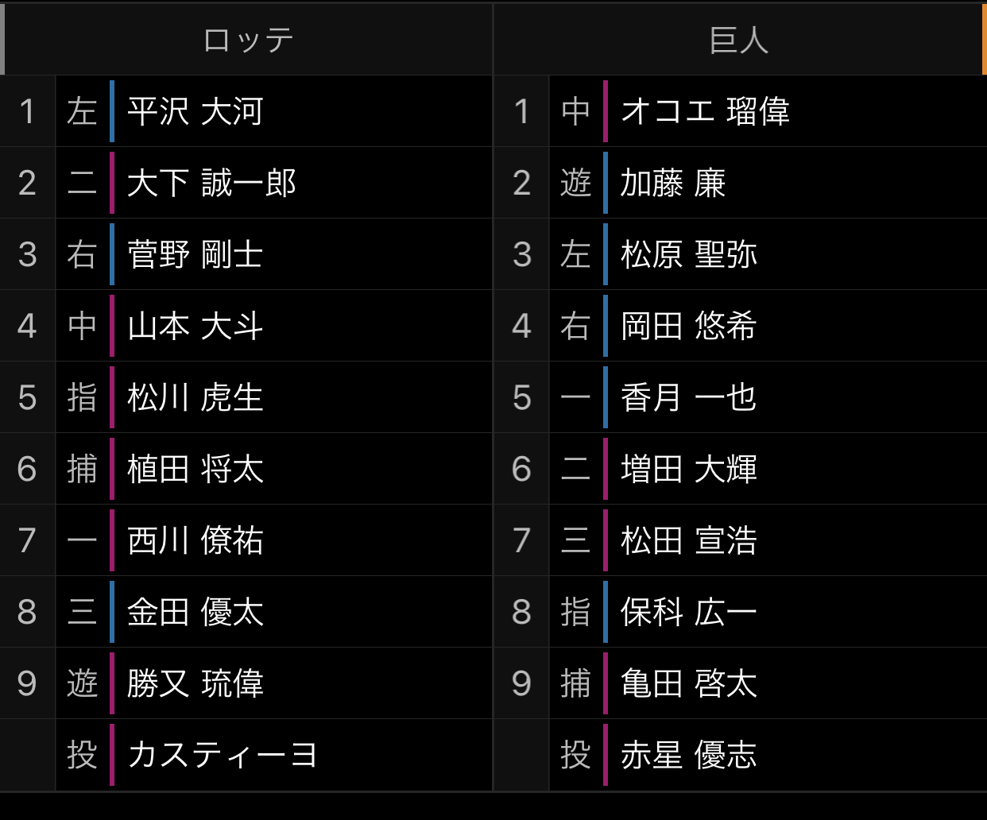Open player 松原 聖弥
The height and width of the screenshot is (820, 987).
coord(688,254)
